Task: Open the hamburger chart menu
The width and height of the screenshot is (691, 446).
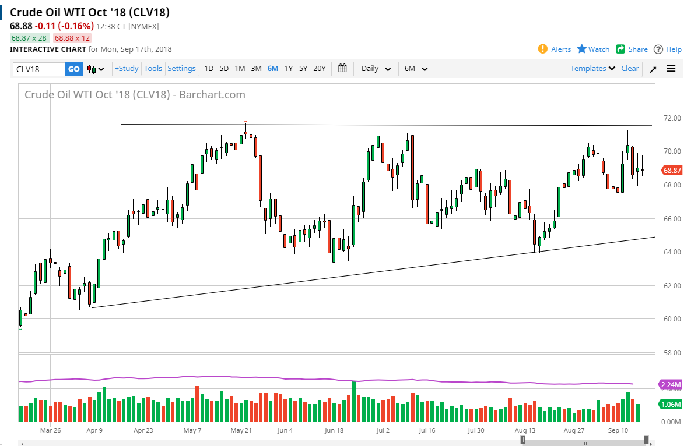Action: 671,68
